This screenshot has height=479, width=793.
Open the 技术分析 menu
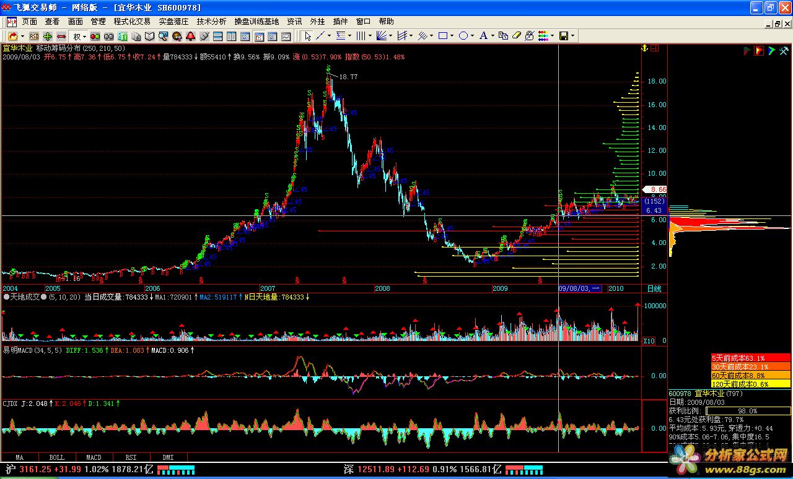[x=211, y=21]
